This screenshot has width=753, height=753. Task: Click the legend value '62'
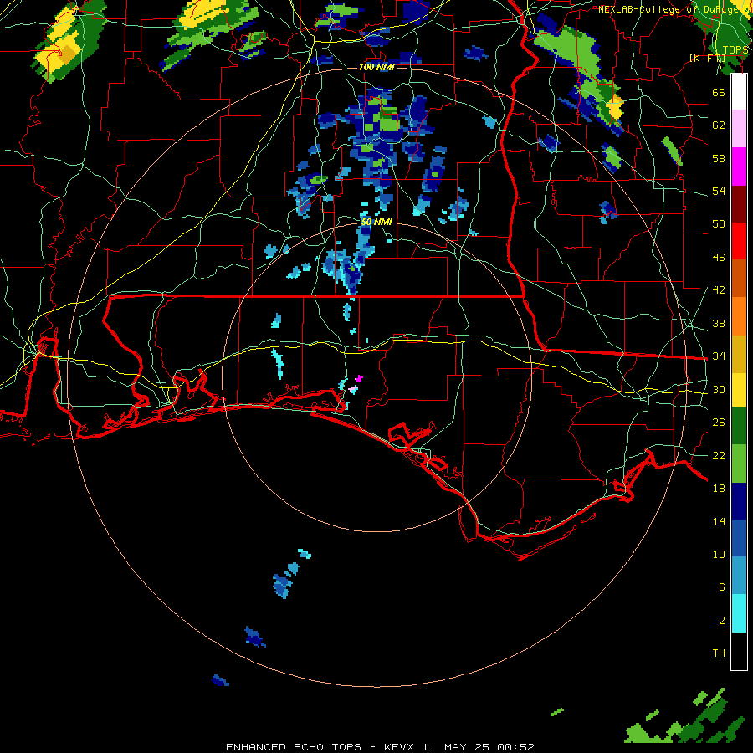[719, 125]
